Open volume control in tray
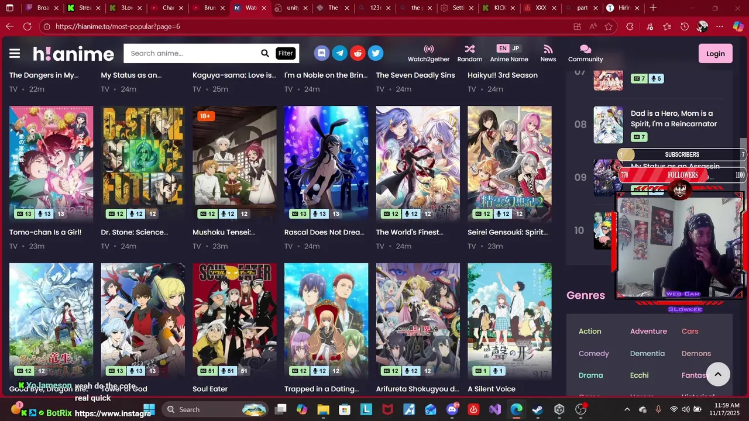Image resolution: width=749 pixels, height=421 pixels. [686, 409]
